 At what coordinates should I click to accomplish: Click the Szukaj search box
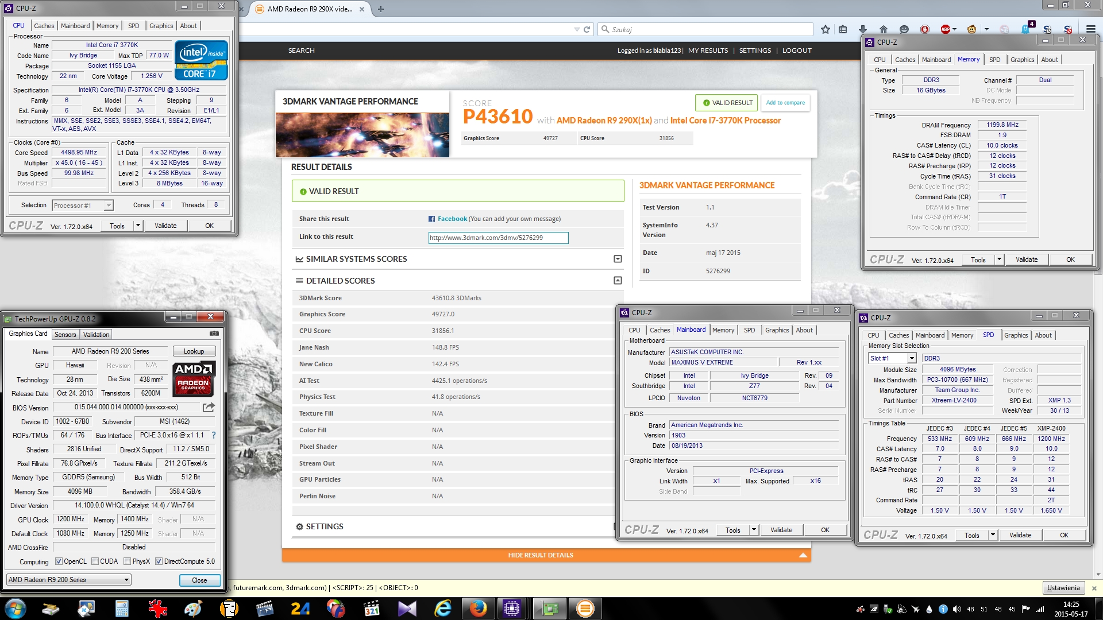[705, 29]
